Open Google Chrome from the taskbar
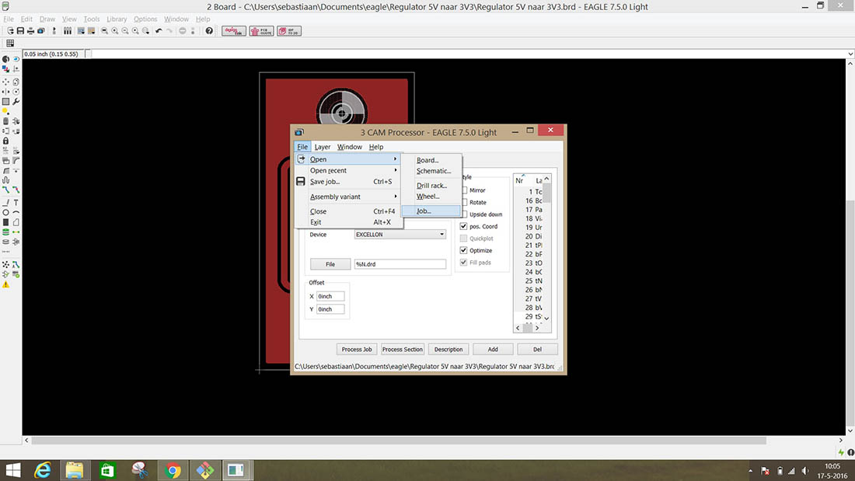The width and height of the screenshot is (855, 481). (x=173, y=470)
